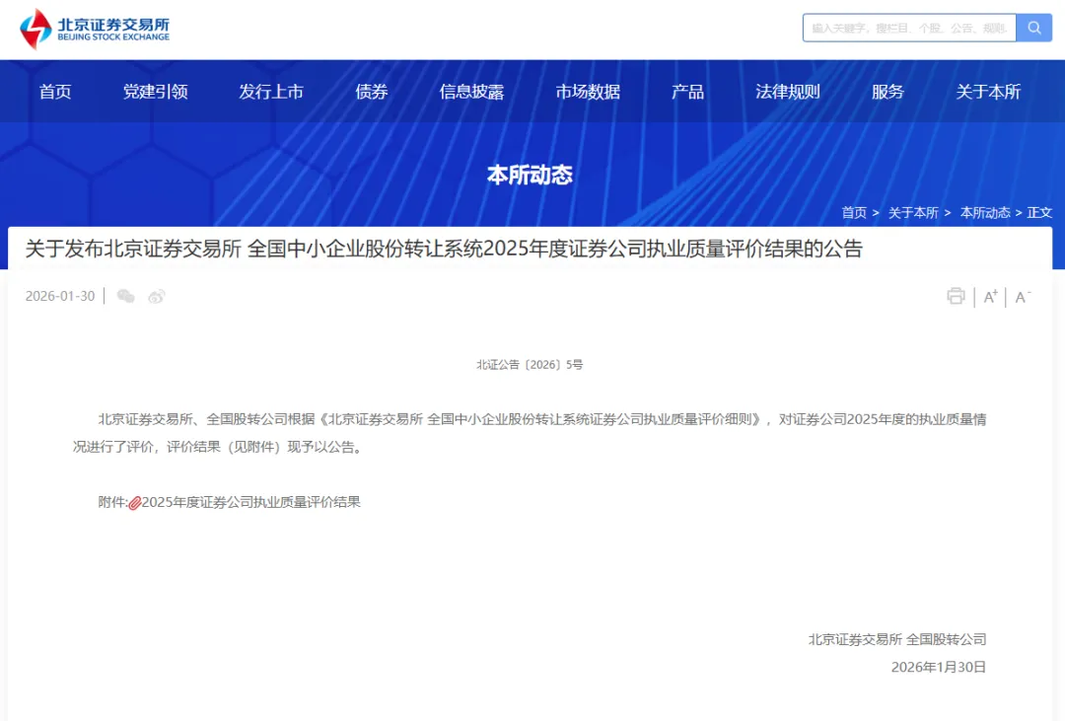Image resolution: width=1065 pixels, height=721 pixels.
Task: Open the 发行上市 navigation item
Action: tap(271, 92)
